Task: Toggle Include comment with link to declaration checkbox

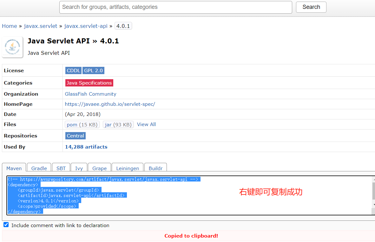Action: pyautogui.click(x=6, y=225)
